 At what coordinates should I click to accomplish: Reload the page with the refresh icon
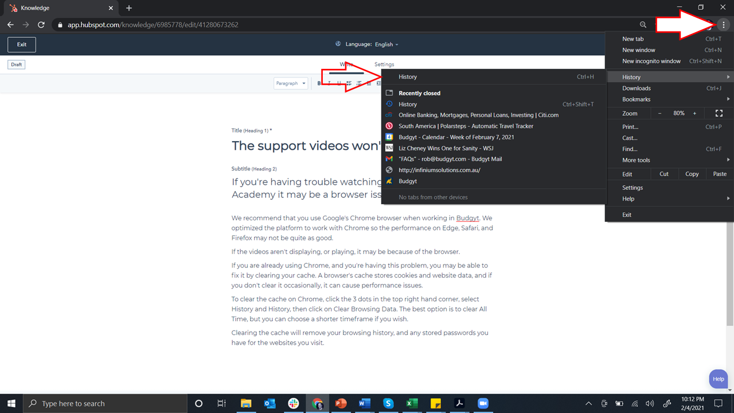pyautogui.click(x=41, y=25)
